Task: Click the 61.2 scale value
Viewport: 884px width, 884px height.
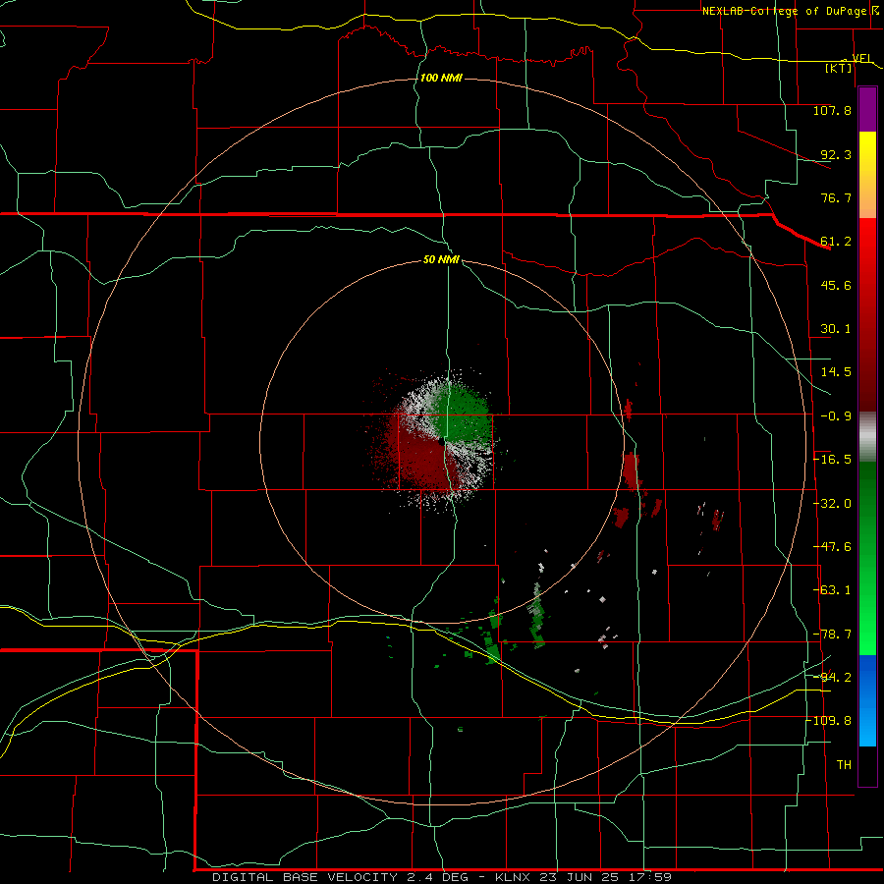Action: pos(836,242)
